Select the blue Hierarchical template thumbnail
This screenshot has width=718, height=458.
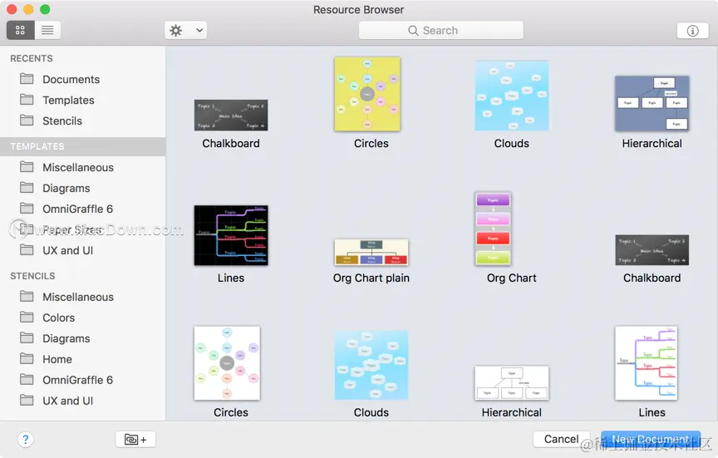pyautogui.click(x=652, y=104)
